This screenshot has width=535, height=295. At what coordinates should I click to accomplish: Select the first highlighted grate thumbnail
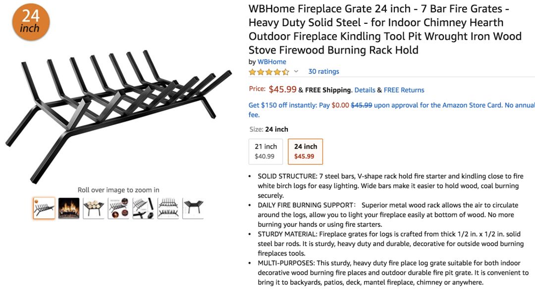coord(44,208)
